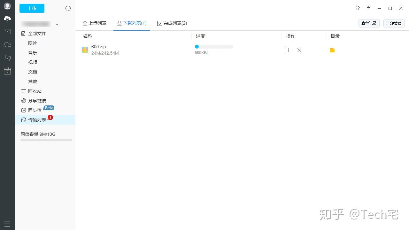
Task: Click the disk capacity usage bar
Action: click(46, 140)
